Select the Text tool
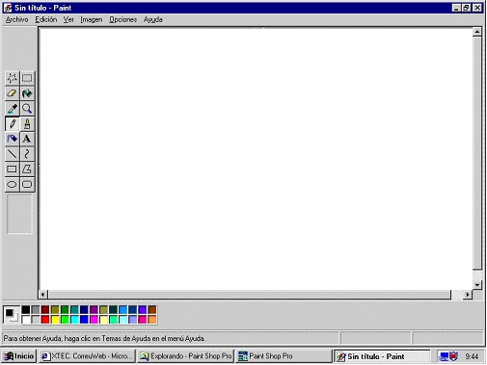 tap(27, 139)
